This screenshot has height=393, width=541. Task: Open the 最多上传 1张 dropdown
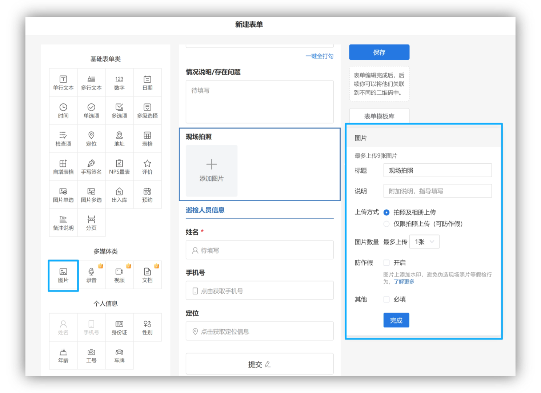pyautogui.click(x=424, y=242)
